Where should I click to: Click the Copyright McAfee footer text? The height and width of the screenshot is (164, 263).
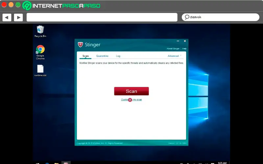pyautogui.click(x=100, y=143)
